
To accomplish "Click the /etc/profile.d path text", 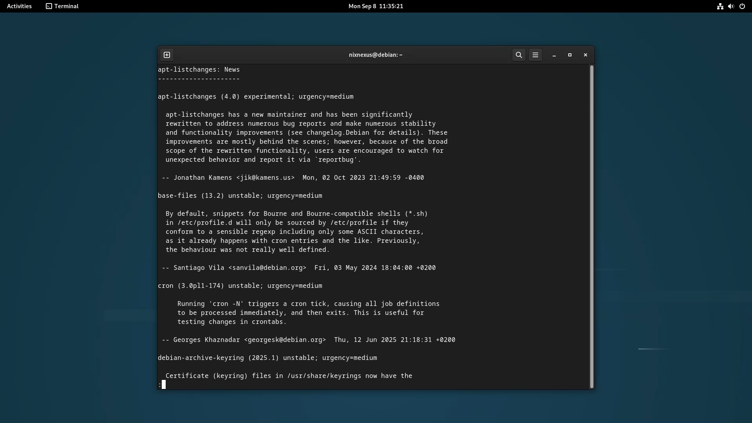I will [204, 223].
